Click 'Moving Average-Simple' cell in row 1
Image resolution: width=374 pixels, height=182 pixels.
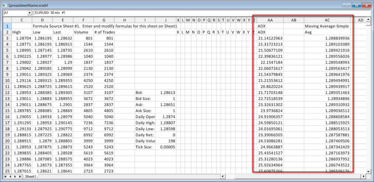click(327, 26)
